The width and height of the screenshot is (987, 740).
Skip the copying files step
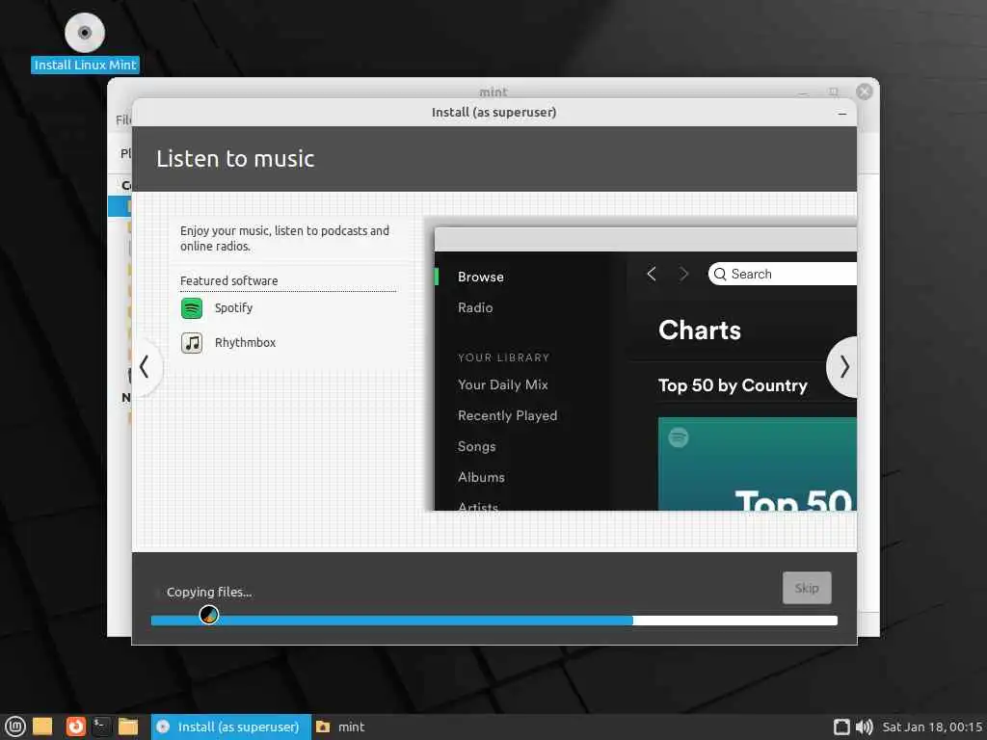tap(807, 588)
